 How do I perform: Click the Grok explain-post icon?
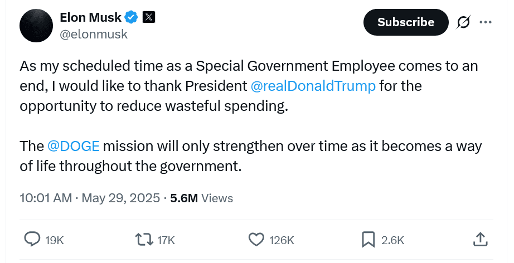coord(462,22)
